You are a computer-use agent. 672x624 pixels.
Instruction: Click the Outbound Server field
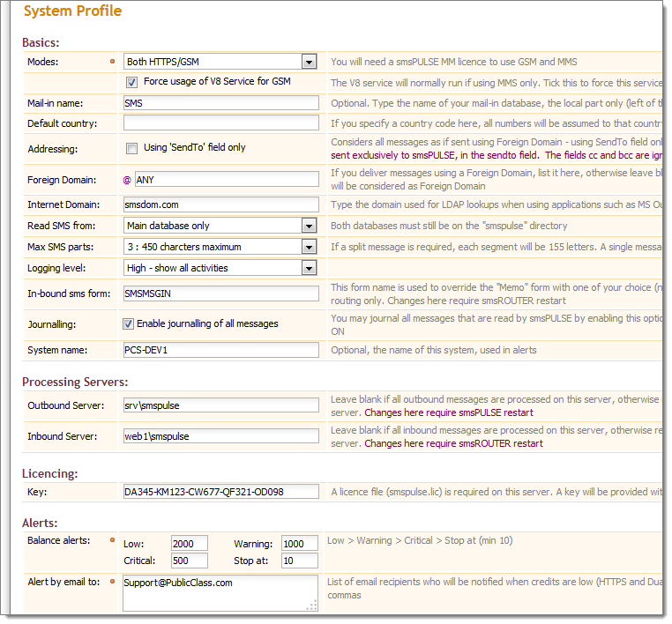221,405
